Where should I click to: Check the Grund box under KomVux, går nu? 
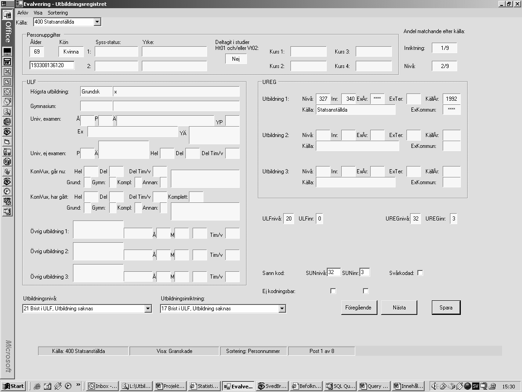87,182
